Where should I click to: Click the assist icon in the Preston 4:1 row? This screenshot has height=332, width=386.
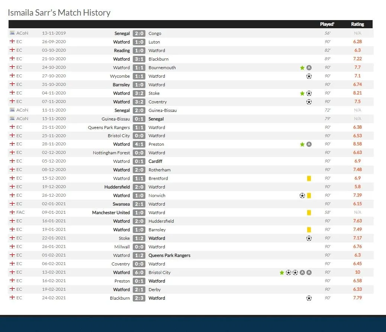tap(309, 144)
